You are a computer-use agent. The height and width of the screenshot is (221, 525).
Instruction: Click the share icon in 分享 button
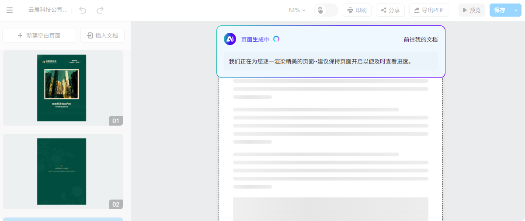(383, 10)
